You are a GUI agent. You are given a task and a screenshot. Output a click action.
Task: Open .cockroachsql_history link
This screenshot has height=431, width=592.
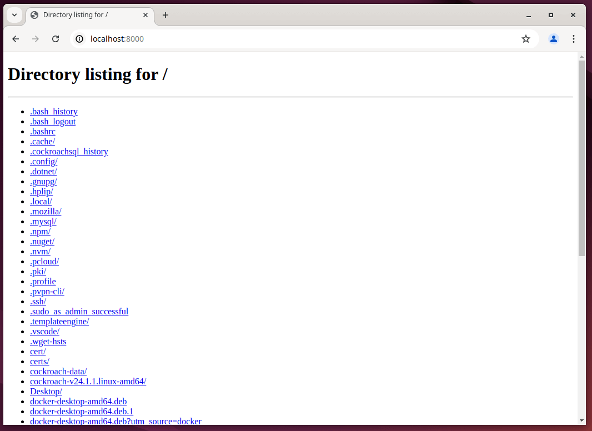click(69, 152)
